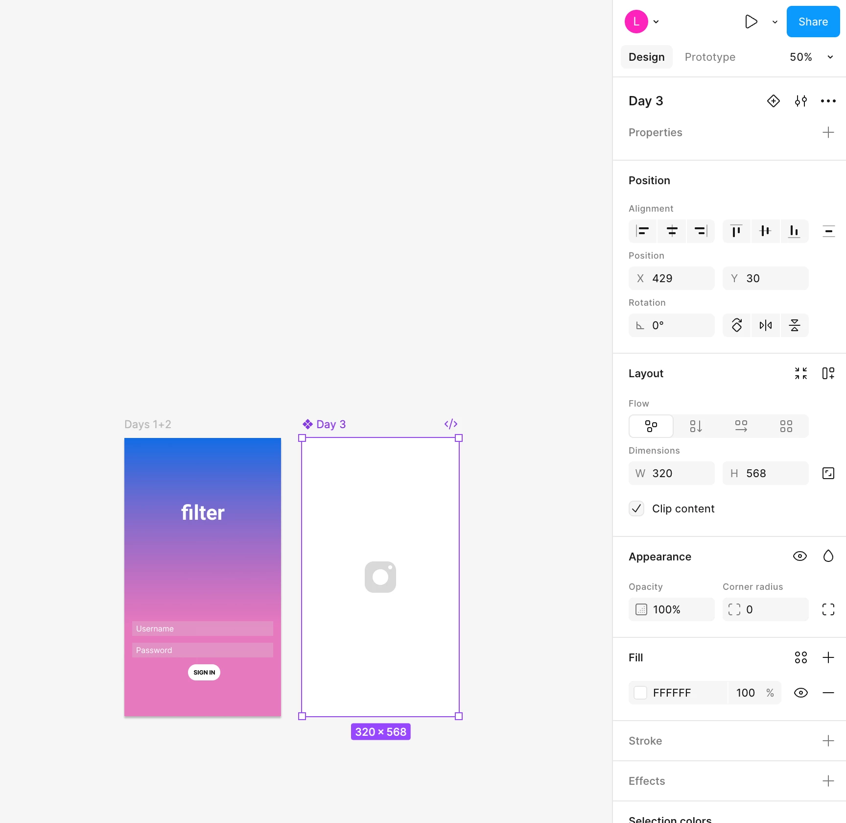
Task: Edit the rotation field 0°
Action: pyautogui.click(x=672, y=325)
